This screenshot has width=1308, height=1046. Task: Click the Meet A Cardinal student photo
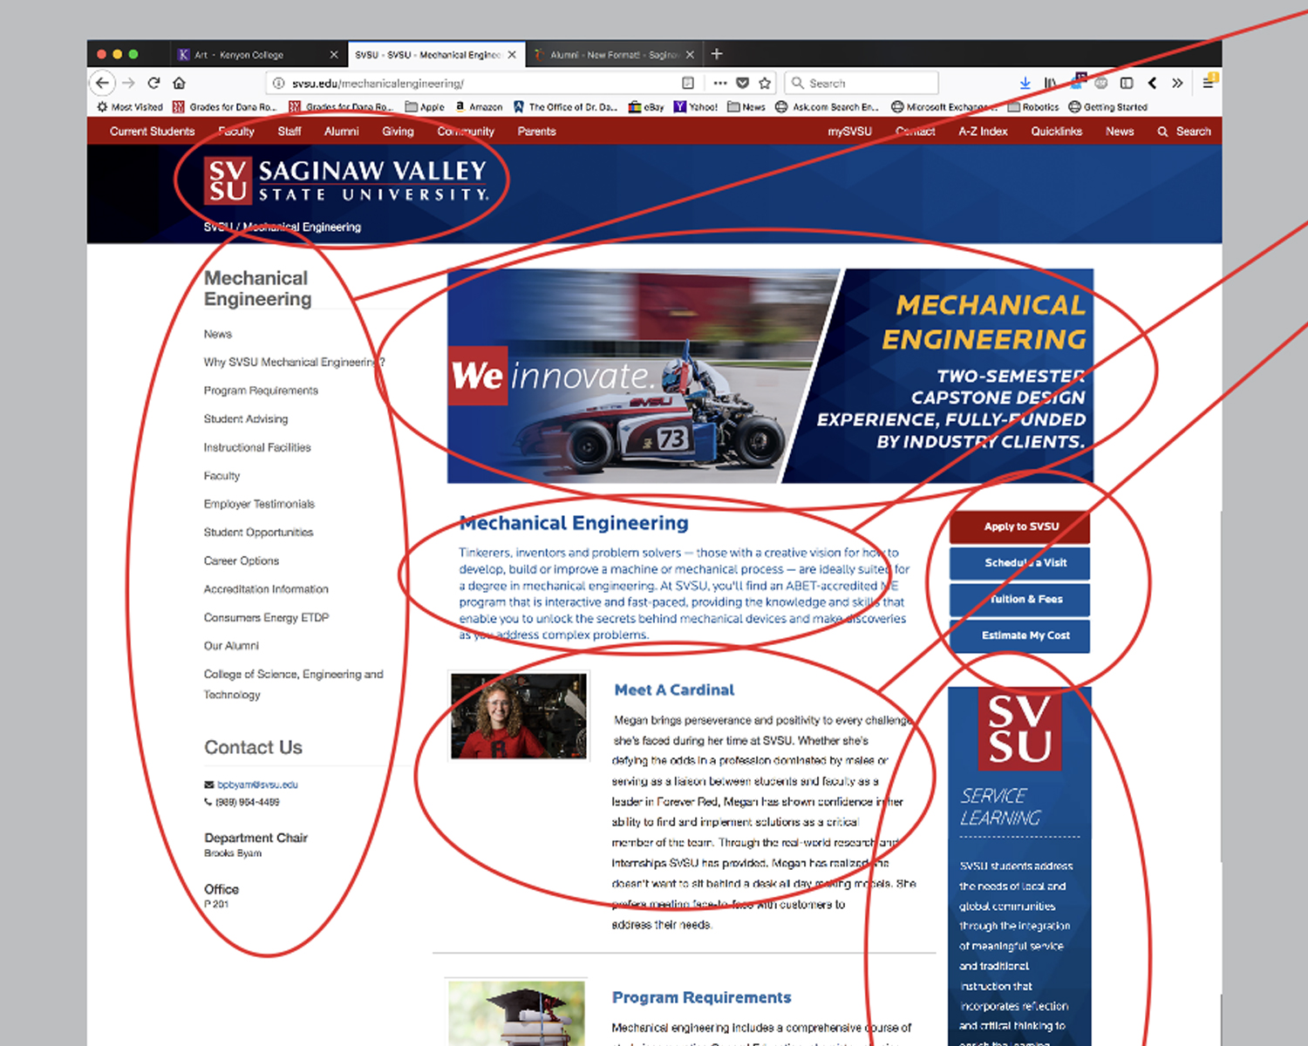[519, 716]
